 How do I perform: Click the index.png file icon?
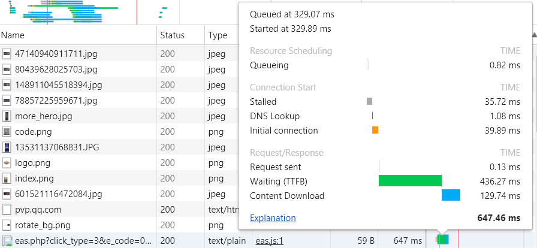coord(7,179)
